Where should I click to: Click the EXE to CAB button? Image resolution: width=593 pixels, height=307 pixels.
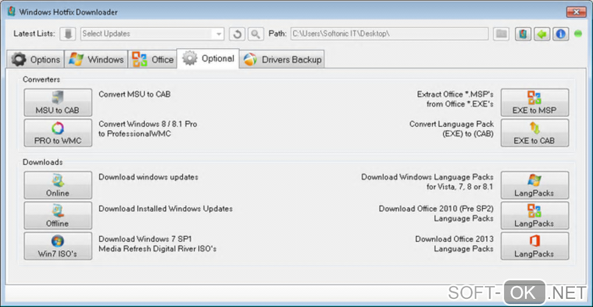click(x=534, y=132)
